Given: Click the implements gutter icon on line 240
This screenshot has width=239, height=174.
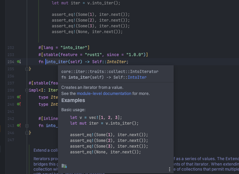Looking at the screenshot, I should pos(19,104).
